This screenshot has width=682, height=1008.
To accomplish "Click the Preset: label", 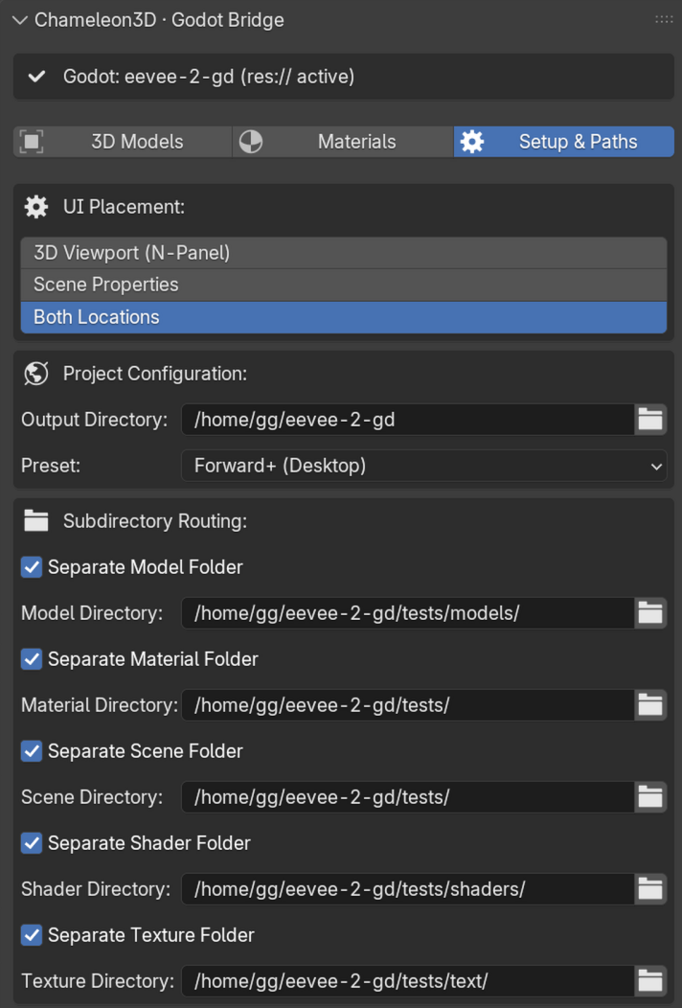I will click(51, 466).
